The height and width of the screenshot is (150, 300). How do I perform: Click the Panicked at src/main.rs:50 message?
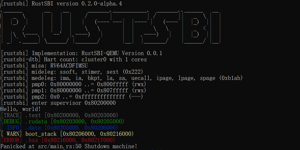click(69, 146)
